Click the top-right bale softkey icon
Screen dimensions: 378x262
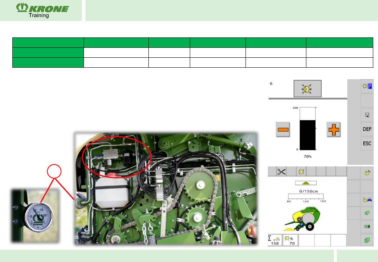pos(367,172)
